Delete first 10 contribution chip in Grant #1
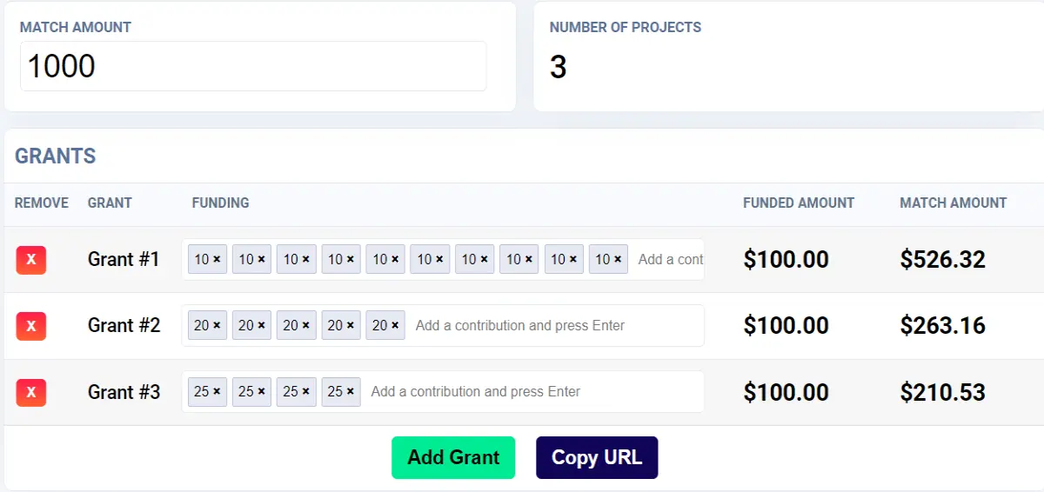The width and height of the screenshot is (1044, 492). tap(217, 259)
